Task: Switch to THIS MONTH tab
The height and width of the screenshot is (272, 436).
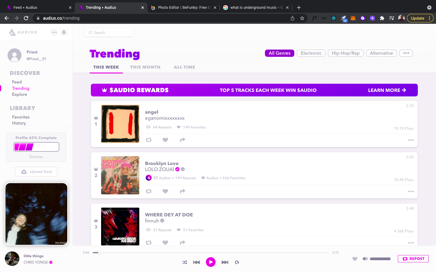Action: [x=145, y=67]
